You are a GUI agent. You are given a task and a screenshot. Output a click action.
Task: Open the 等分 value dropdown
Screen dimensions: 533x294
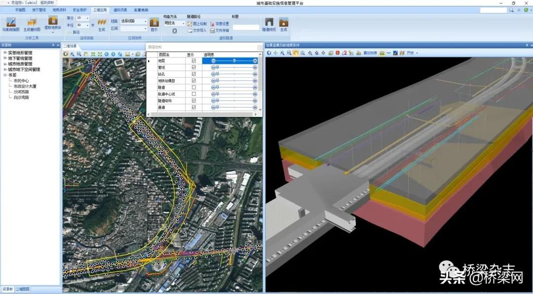pos(87,18)
